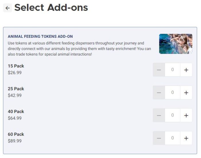This screenshot has height=158, width=201.
Task: Click the $42.99 price for 25 Pack
Action: (15, 96)
